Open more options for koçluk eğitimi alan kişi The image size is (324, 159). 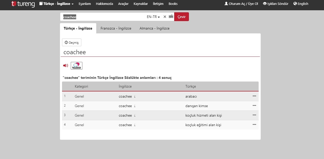pyautogui.click(x=254, y=125)
